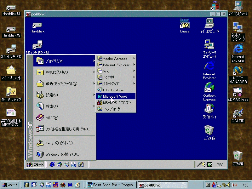Open FTP Explorer in the Programs submenu

click(x=116, y=90)
